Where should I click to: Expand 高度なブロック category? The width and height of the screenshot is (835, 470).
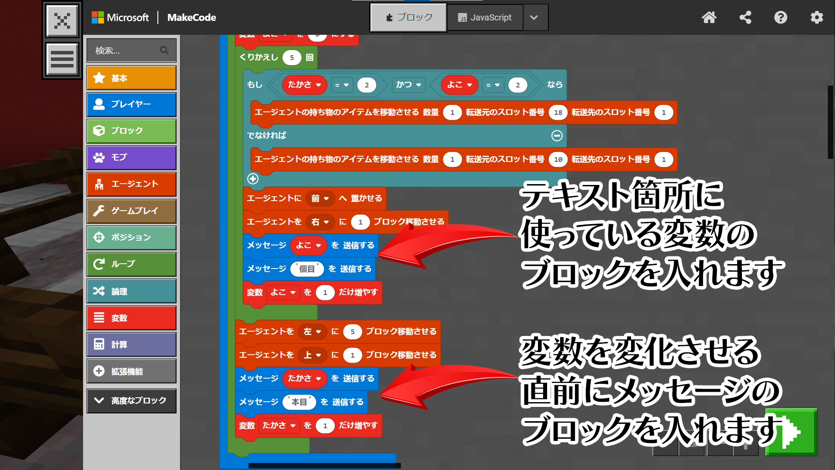click(131, 400)
